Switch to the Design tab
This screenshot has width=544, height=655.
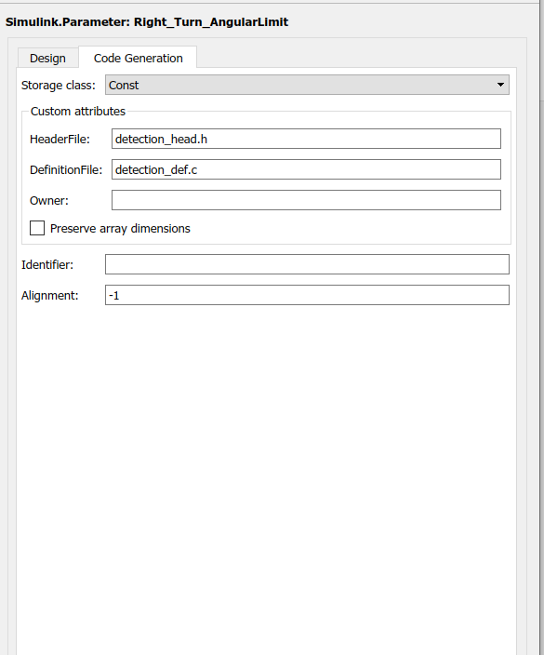pos(47,58)
